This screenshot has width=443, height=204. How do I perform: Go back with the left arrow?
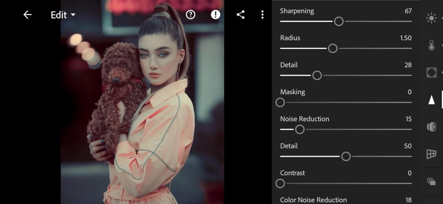click(x=27, y=15)
